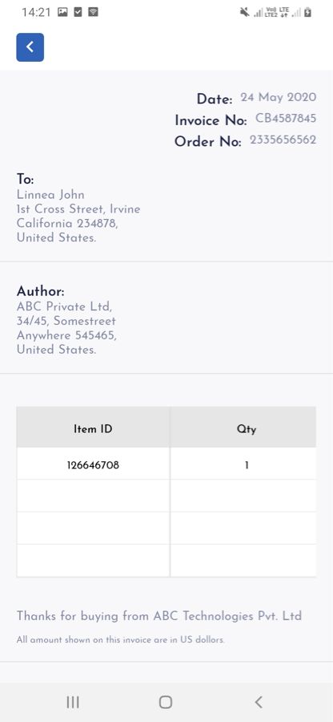Tap the Wi-Fi notification icon in status bar

(93, 12)
